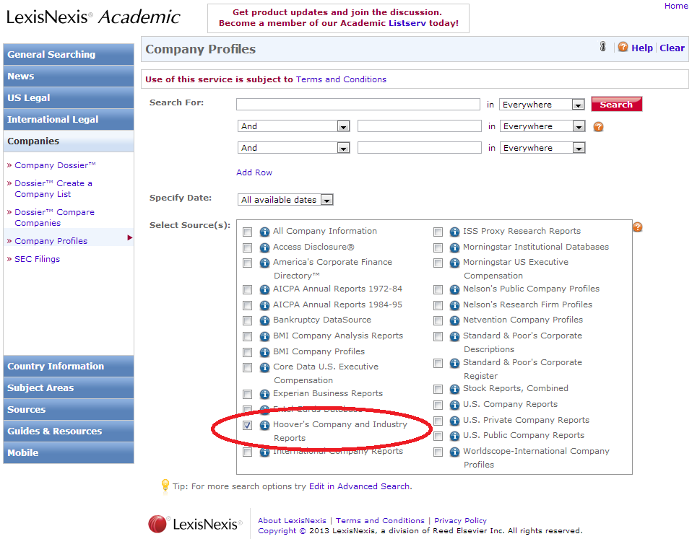Select Country Information in the sidebar
692x539 pixels.
click(x=69, y=367)
